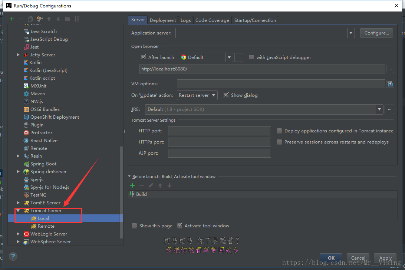
Task: Open the Restart server update action dropdown
Action: [x=214, y=95]
